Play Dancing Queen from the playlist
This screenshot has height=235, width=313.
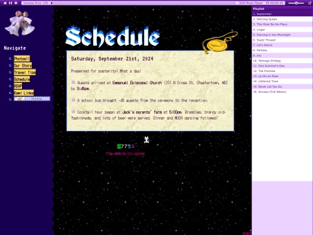282,19
